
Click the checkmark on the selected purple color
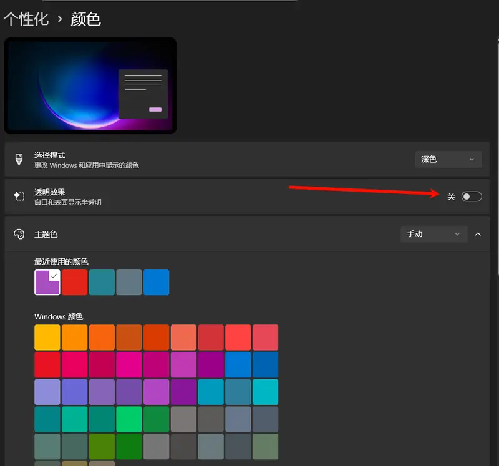tap(52, 277)
